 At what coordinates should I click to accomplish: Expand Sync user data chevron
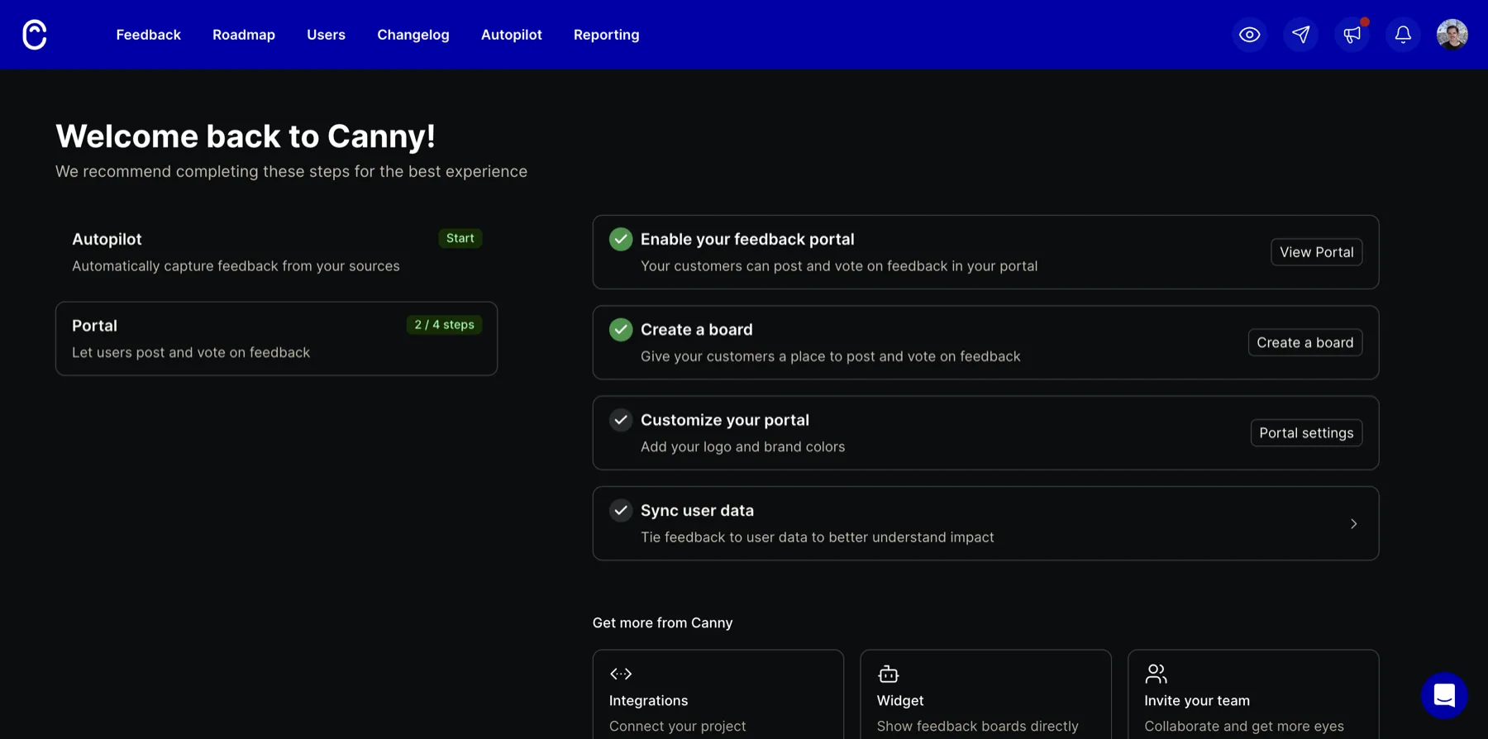pos(1353,523)
